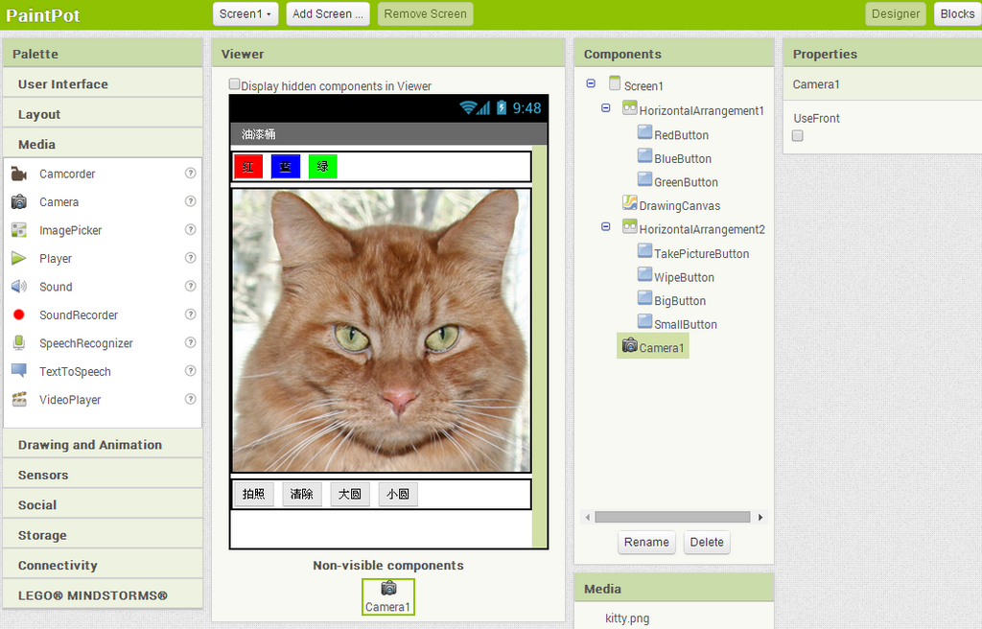Expand the Drawing and Animation palette section

pyautogui.click(x=90, y=445)
